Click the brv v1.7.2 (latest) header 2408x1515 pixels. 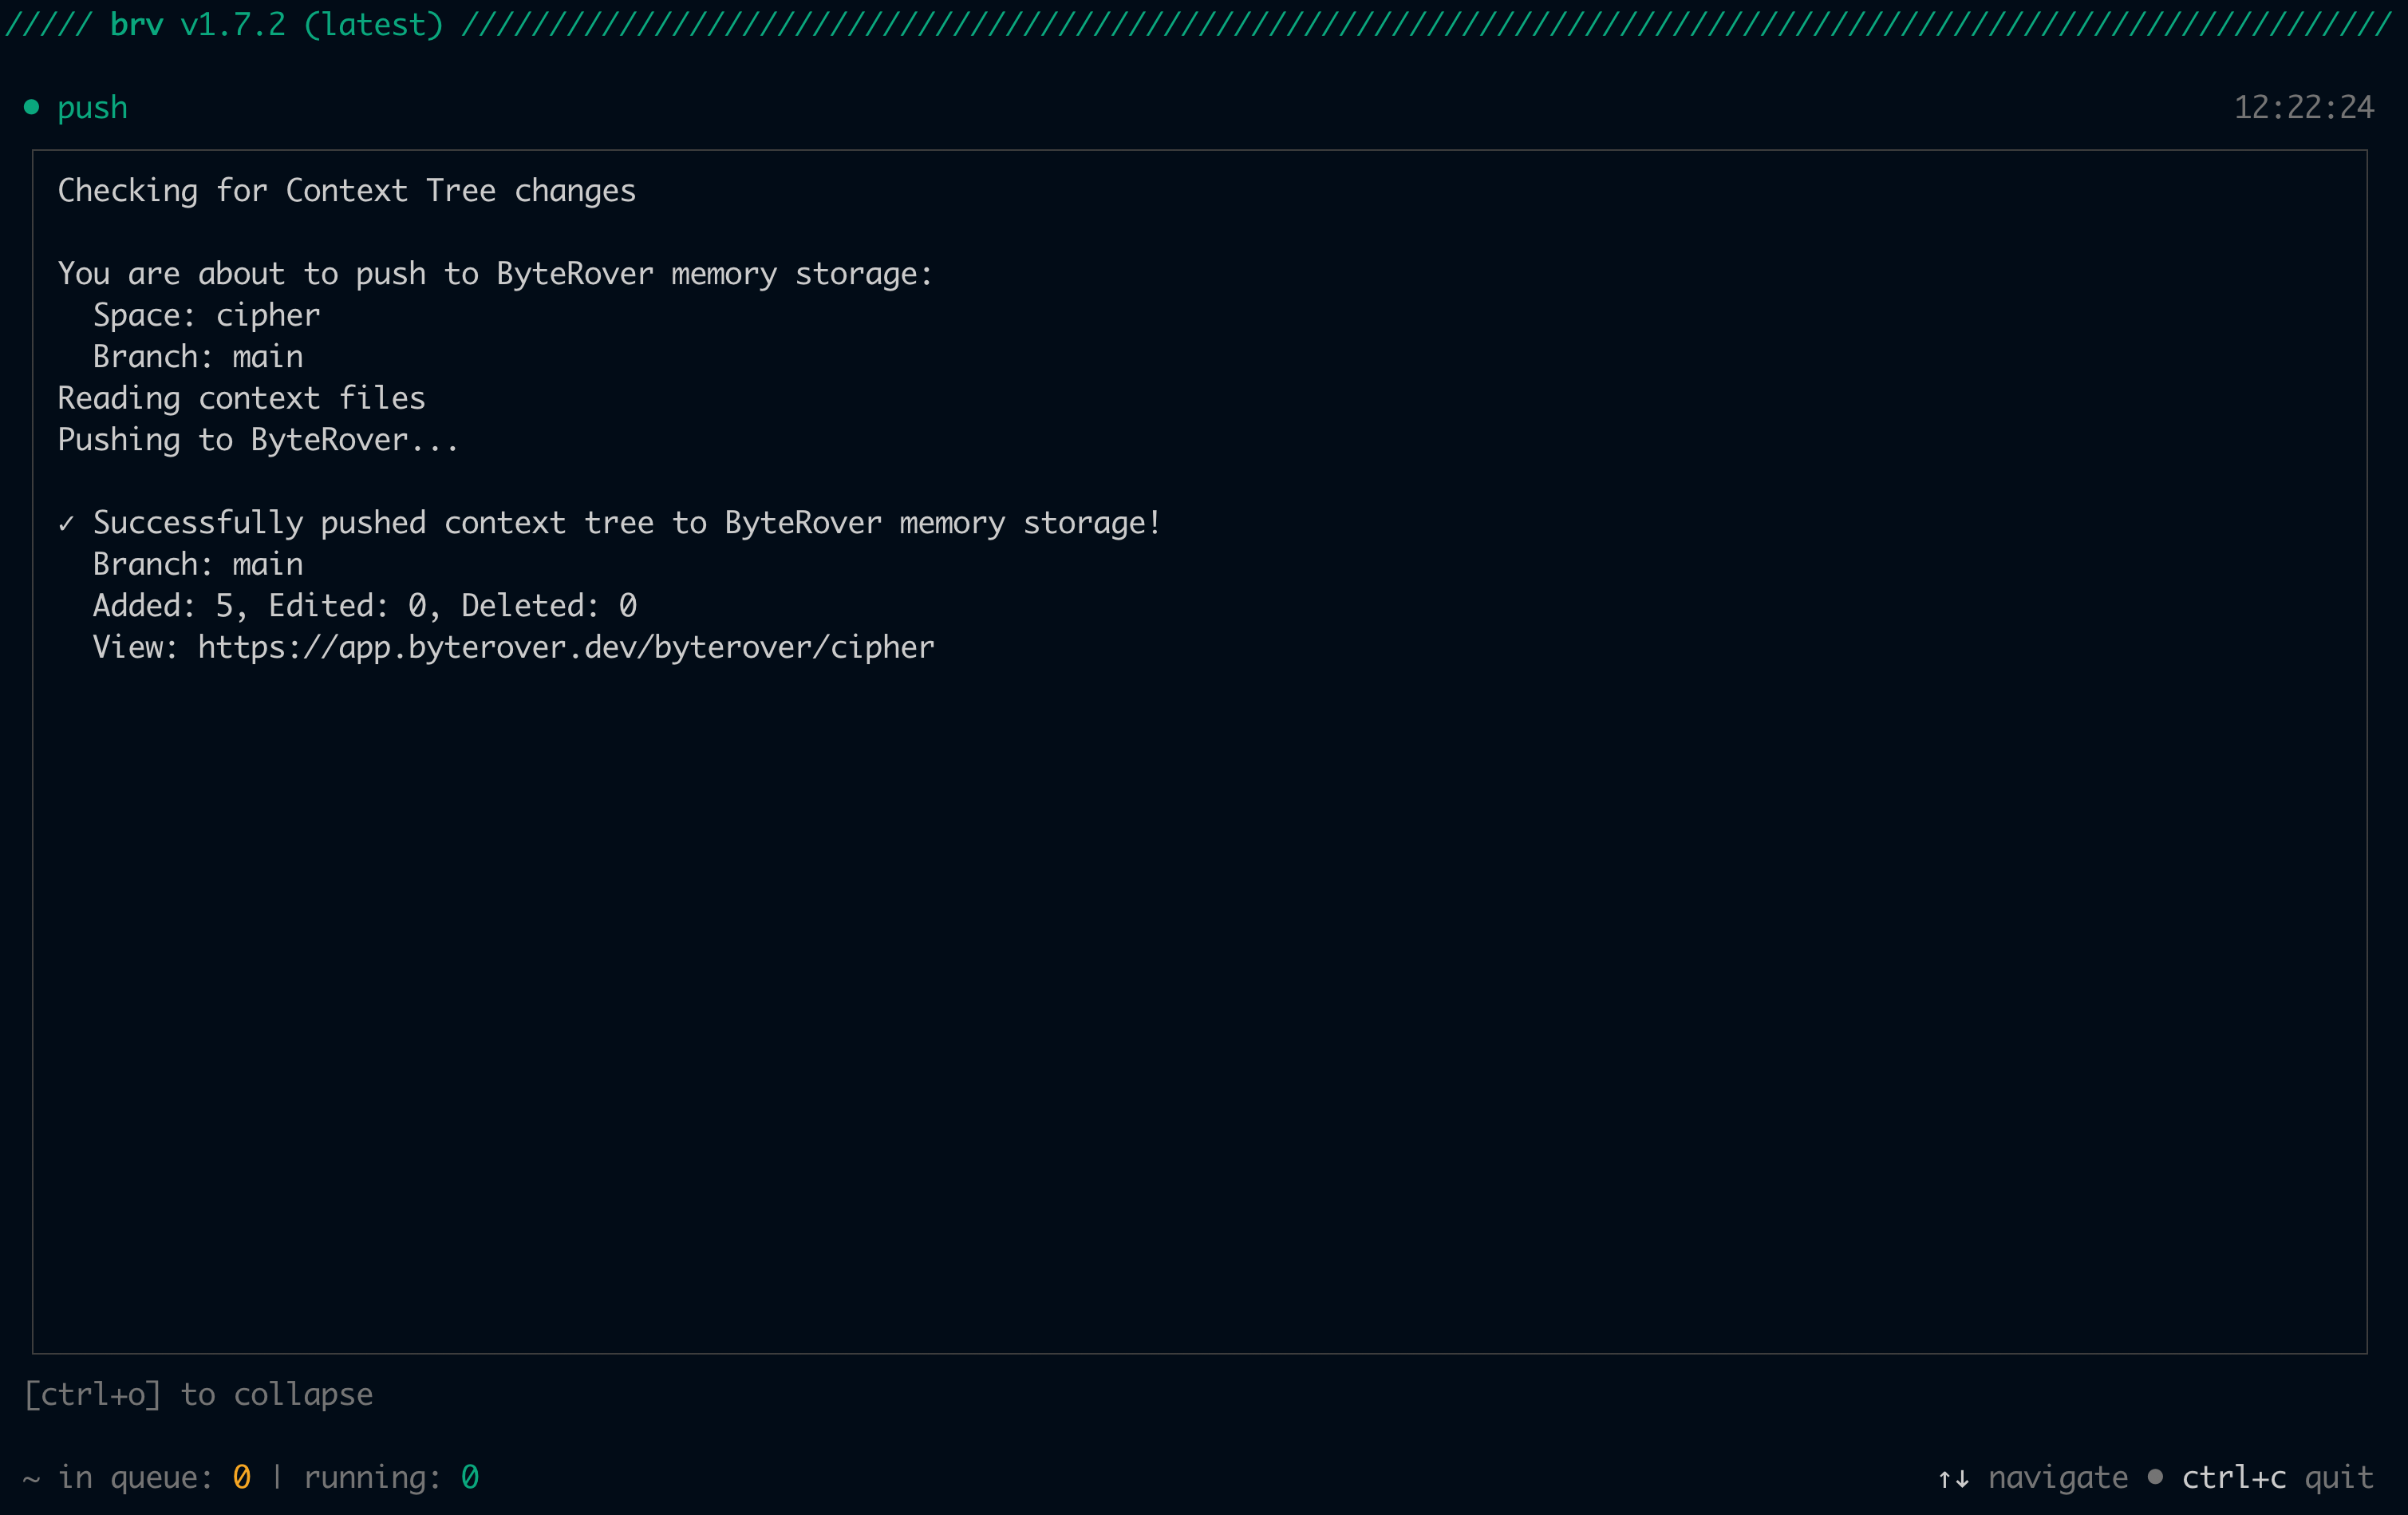(276, 24)
